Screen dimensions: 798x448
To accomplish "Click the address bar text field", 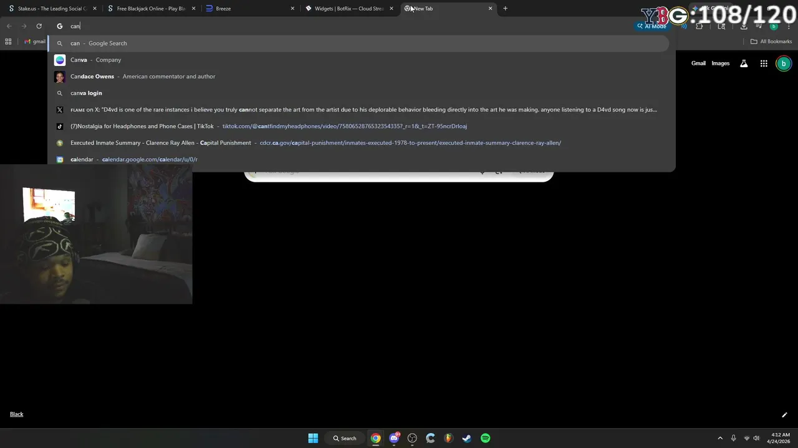I will coord(349,26).
